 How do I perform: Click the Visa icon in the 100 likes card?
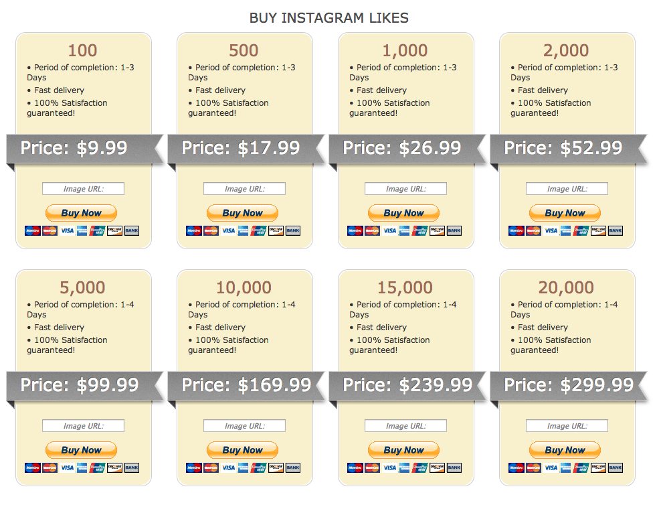(x=68, y=230)
